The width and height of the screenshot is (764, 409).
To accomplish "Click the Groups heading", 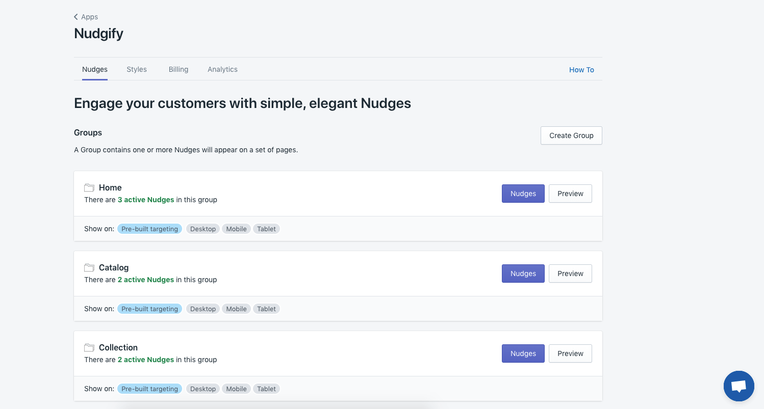I will click(88, 132).
